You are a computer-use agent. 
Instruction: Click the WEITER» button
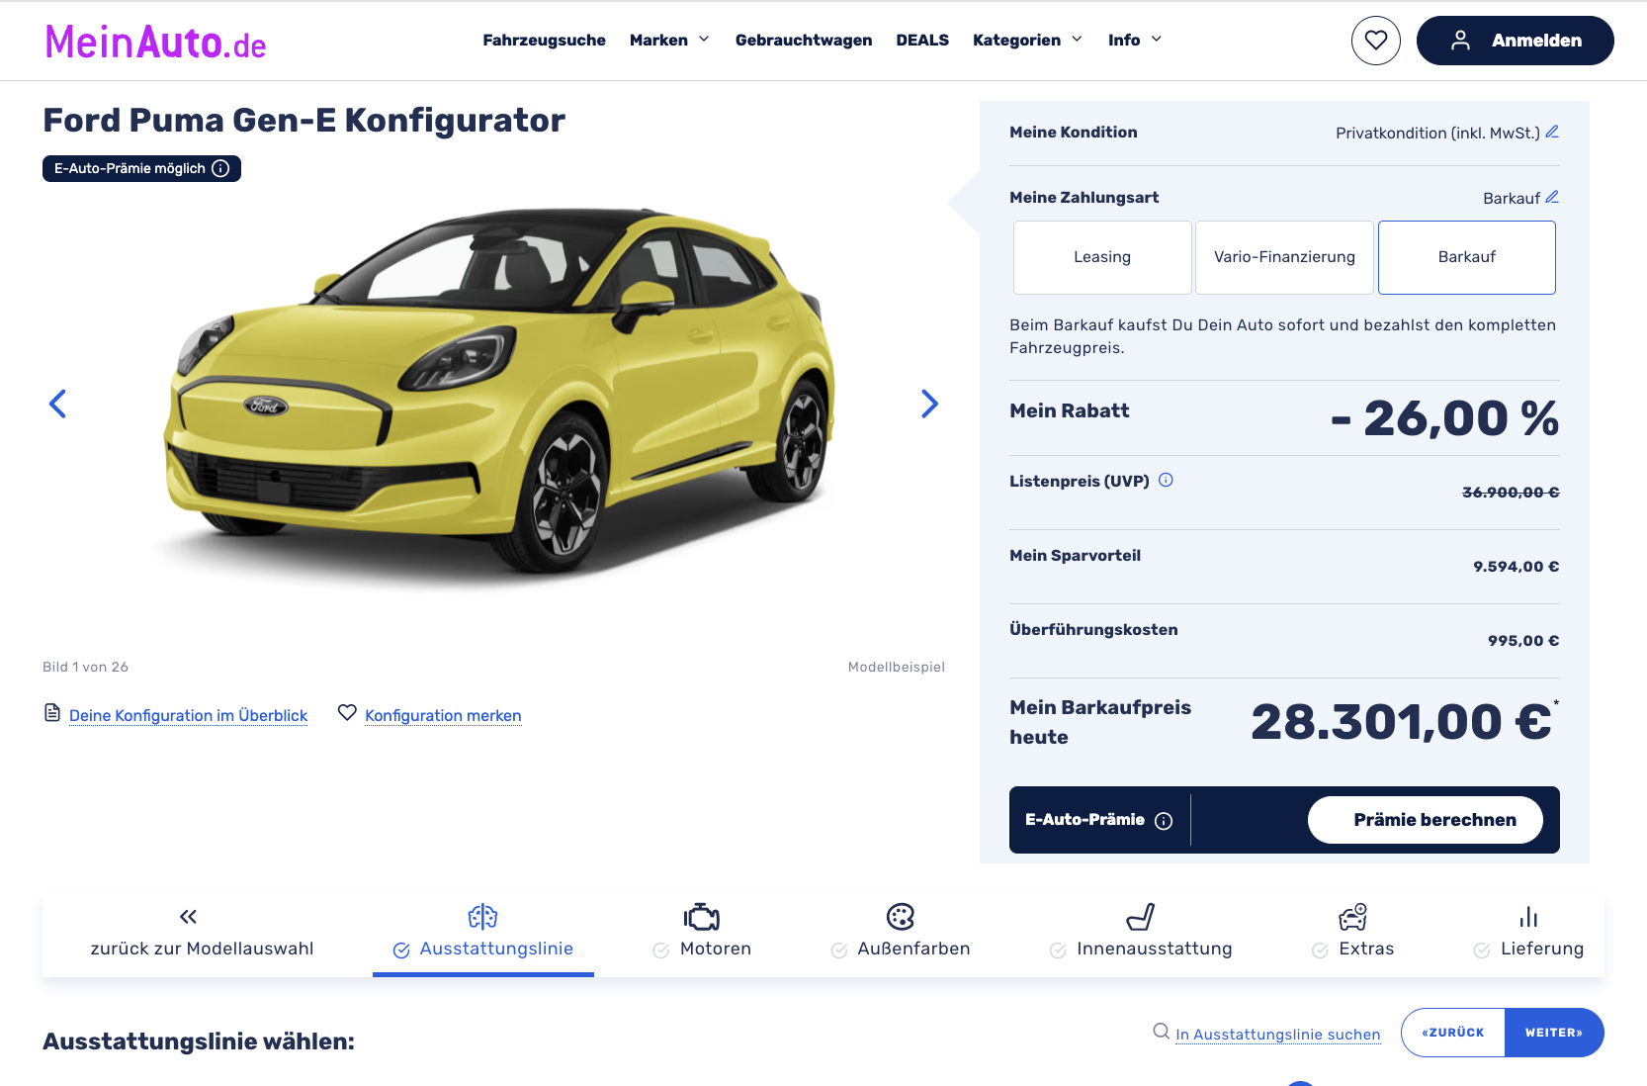pos(1554,1033)
